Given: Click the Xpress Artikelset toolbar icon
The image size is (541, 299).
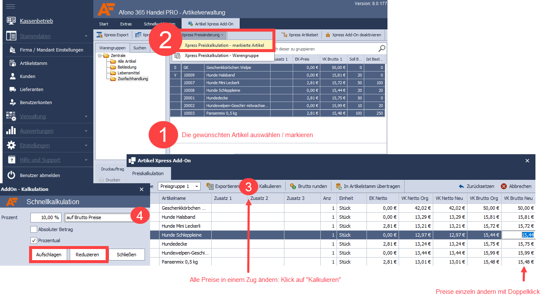Looking at the screenshot, I should pos(285,35).
